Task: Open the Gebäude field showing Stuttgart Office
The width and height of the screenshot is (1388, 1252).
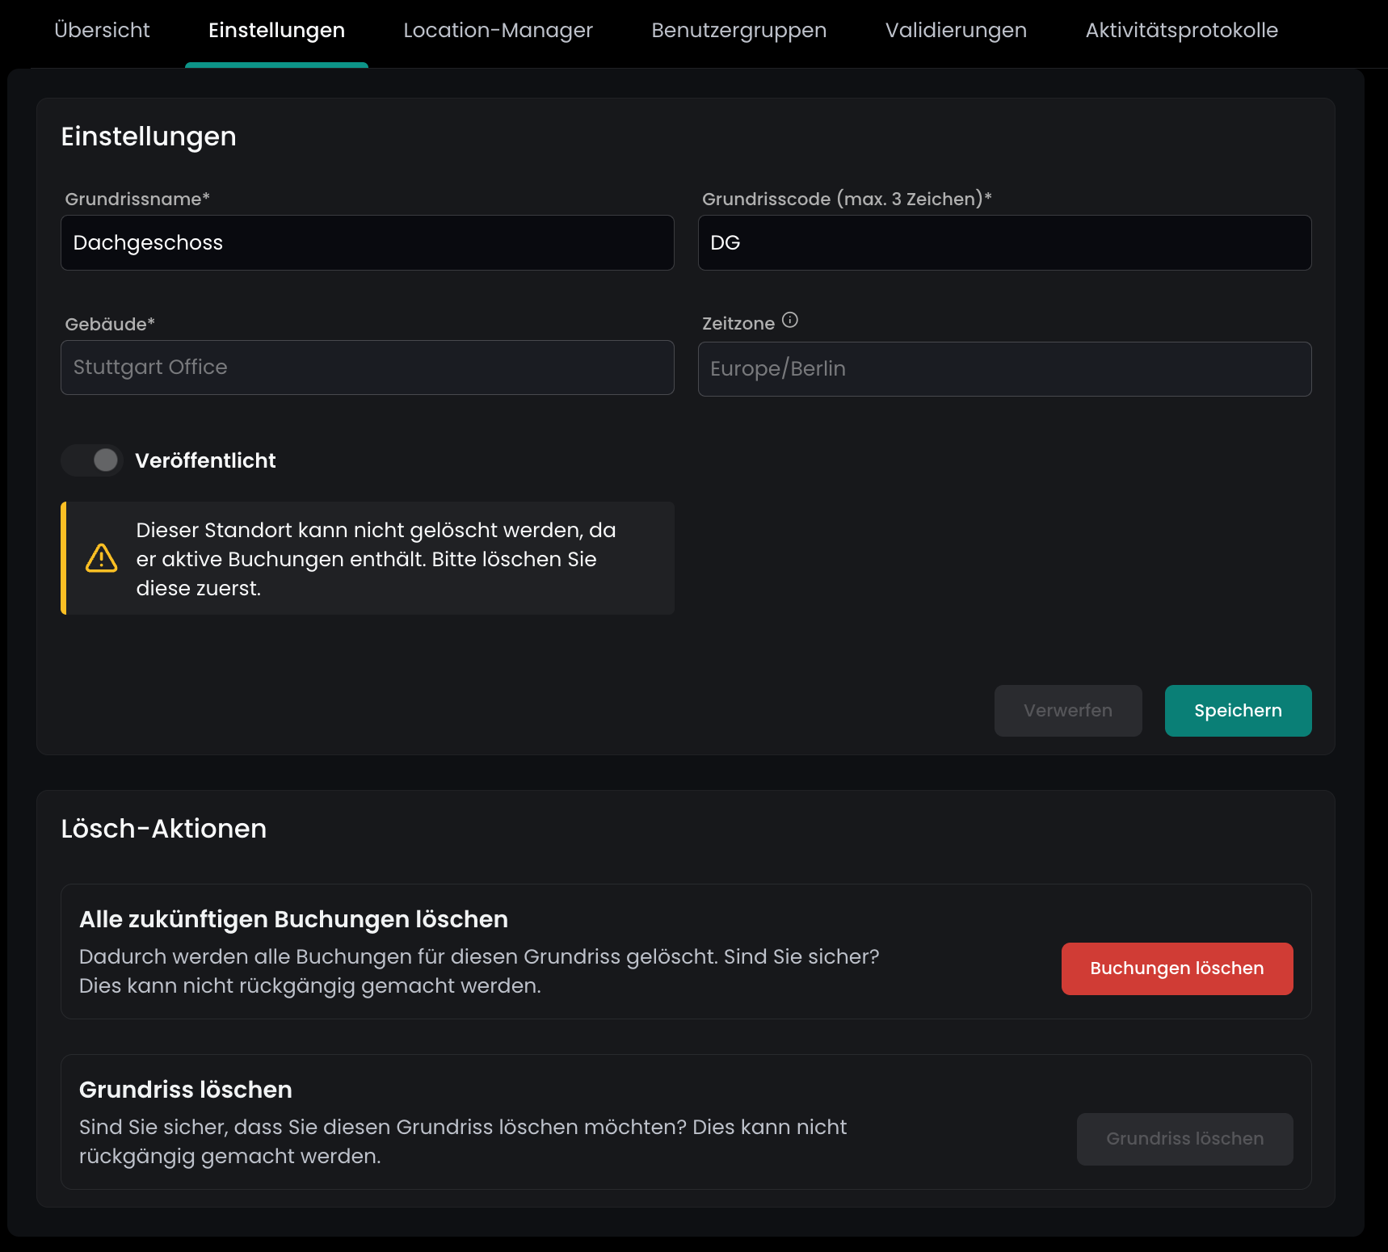Action: click(x=367, y=368)
